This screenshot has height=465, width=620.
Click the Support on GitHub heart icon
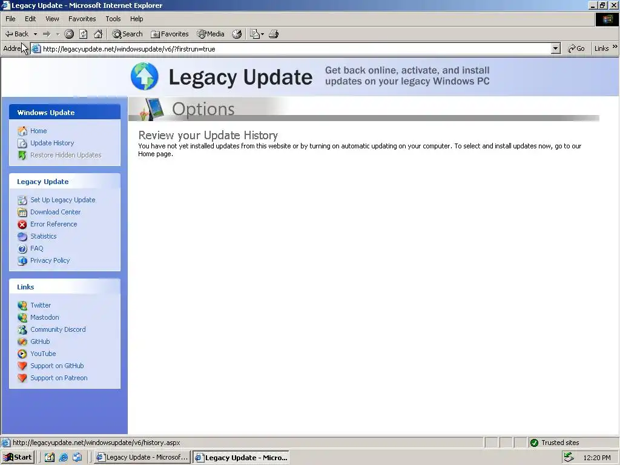(22, 366)
